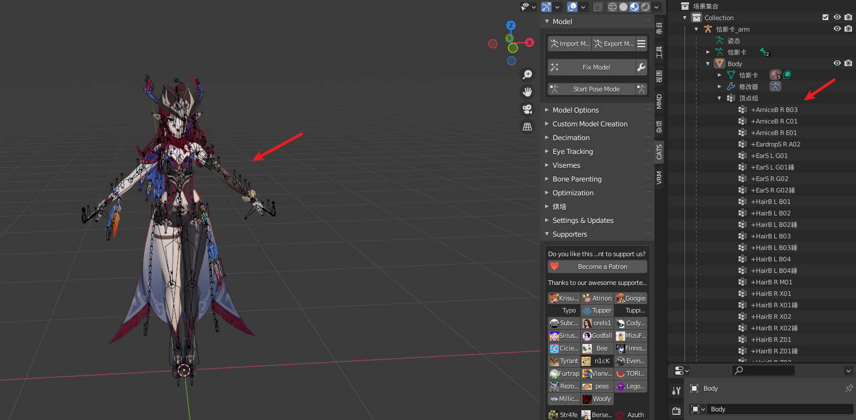Toggle Collection render camera icon
Viewport: 856px width, 420px height.
tap(848, 18)
